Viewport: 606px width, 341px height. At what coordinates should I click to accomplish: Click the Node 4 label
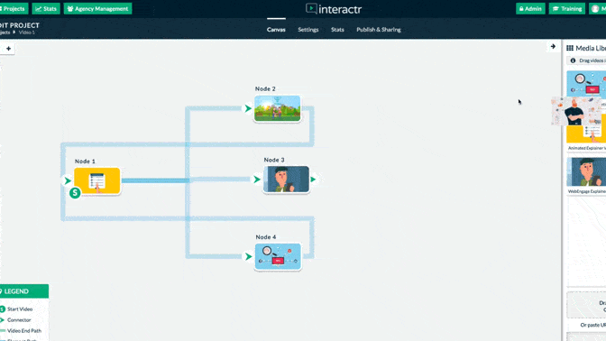pyautogui.click(x=266, y=237)
